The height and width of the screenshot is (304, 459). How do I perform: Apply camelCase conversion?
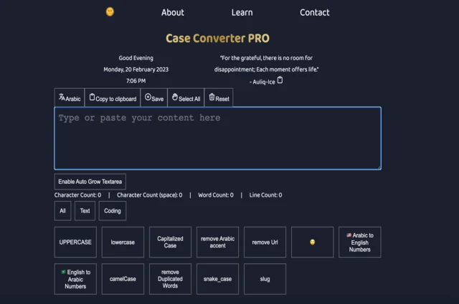click(123, 279)
